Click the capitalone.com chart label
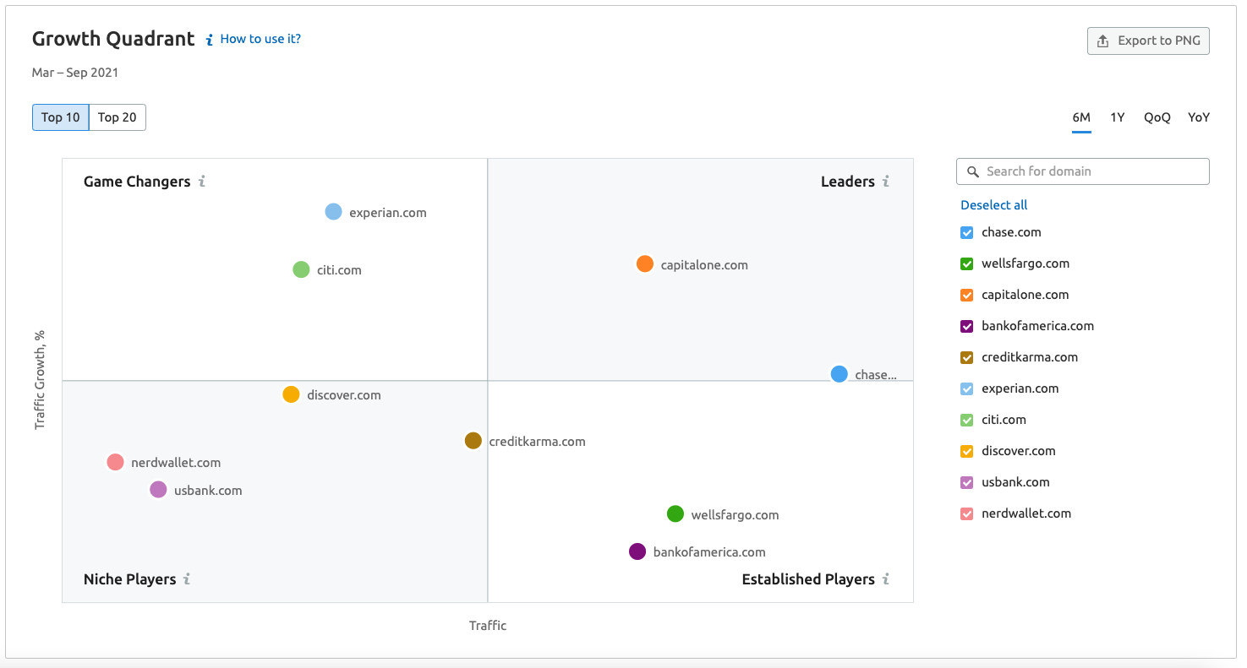 tap(704, 265)
